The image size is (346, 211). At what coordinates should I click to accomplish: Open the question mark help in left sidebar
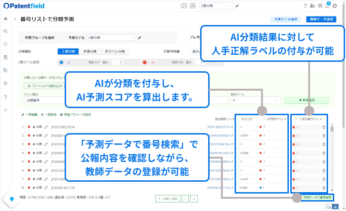tap(6, 97)
